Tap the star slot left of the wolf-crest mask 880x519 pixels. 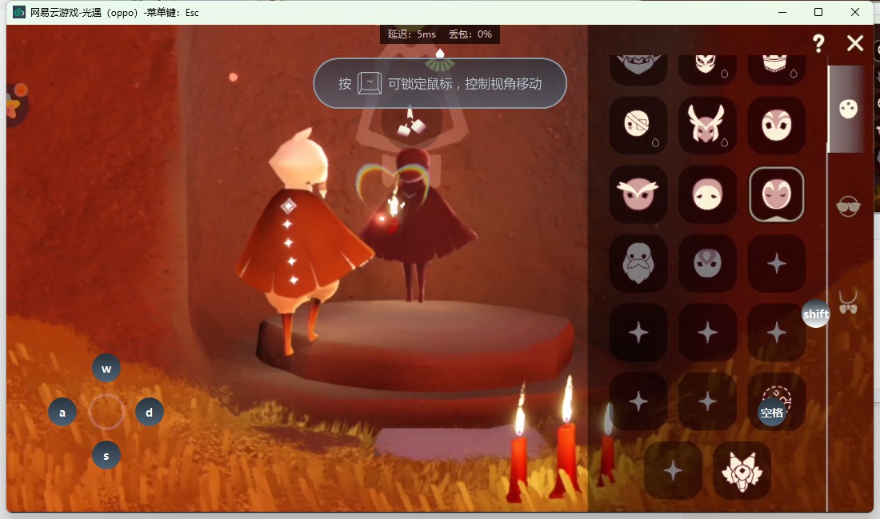(673, 470)
